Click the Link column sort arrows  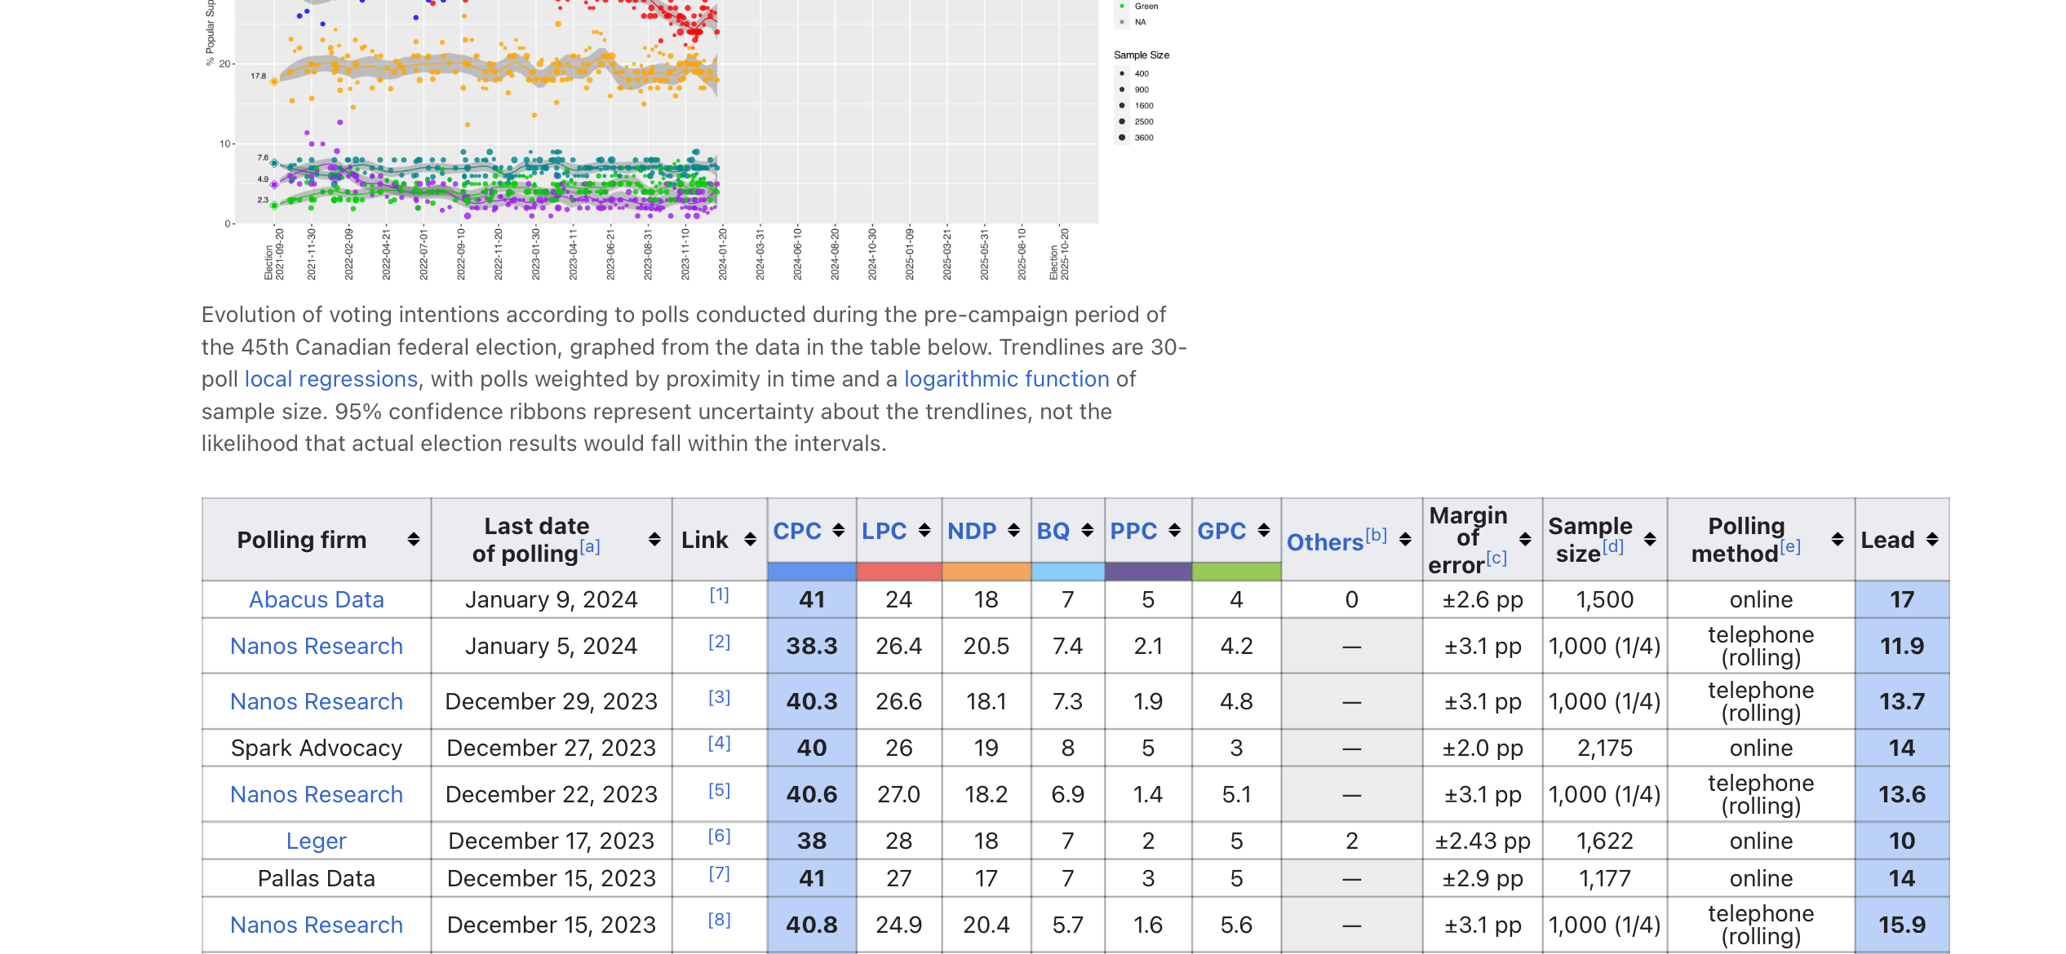(750, 540)
